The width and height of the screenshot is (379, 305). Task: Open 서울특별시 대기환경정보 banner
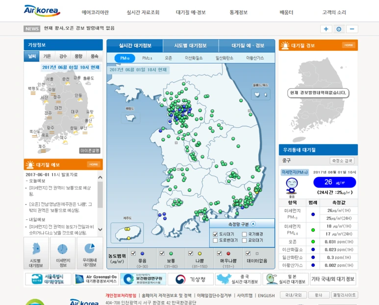[x=48, y=279]
